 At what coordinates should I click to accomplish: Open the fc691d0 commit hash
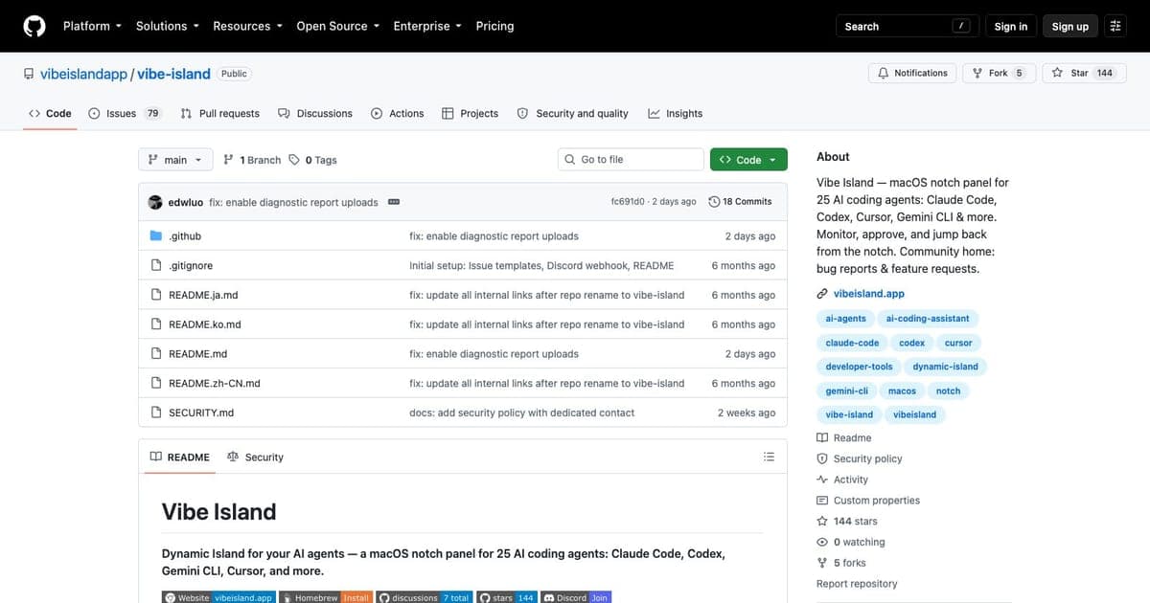click(x=627, y=202)
